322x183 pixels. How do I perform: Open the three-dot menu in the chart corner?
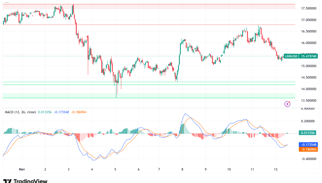coord(5,2)
